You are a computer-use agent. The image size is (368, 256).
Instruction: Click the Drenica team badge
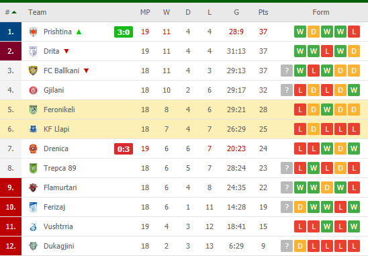coord(33,148)
